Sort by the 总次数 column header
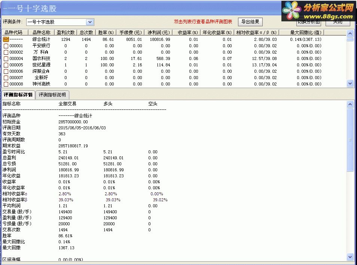This screenshot has height=265, width=357. click(86, 33)
